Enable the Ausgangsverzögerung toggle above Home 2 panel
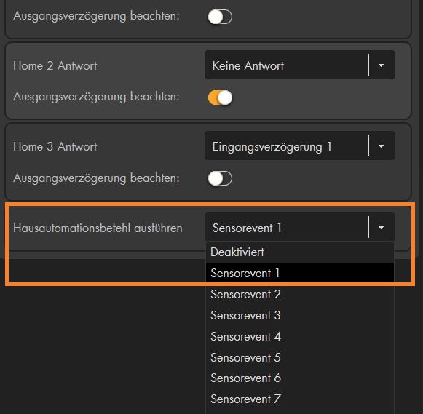 pyautogui.click(x=220, y=17)
